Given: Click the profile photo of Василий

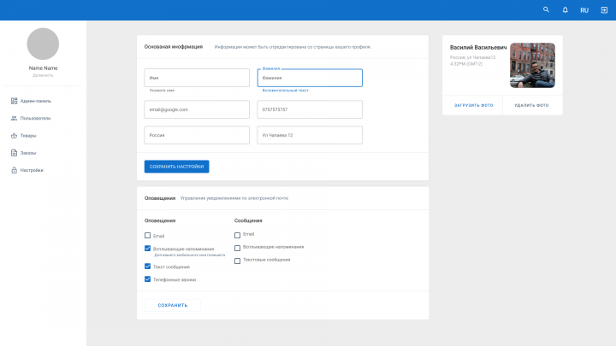Looking at the screenshot, I should pyautogui.click(x=532, y=65).
